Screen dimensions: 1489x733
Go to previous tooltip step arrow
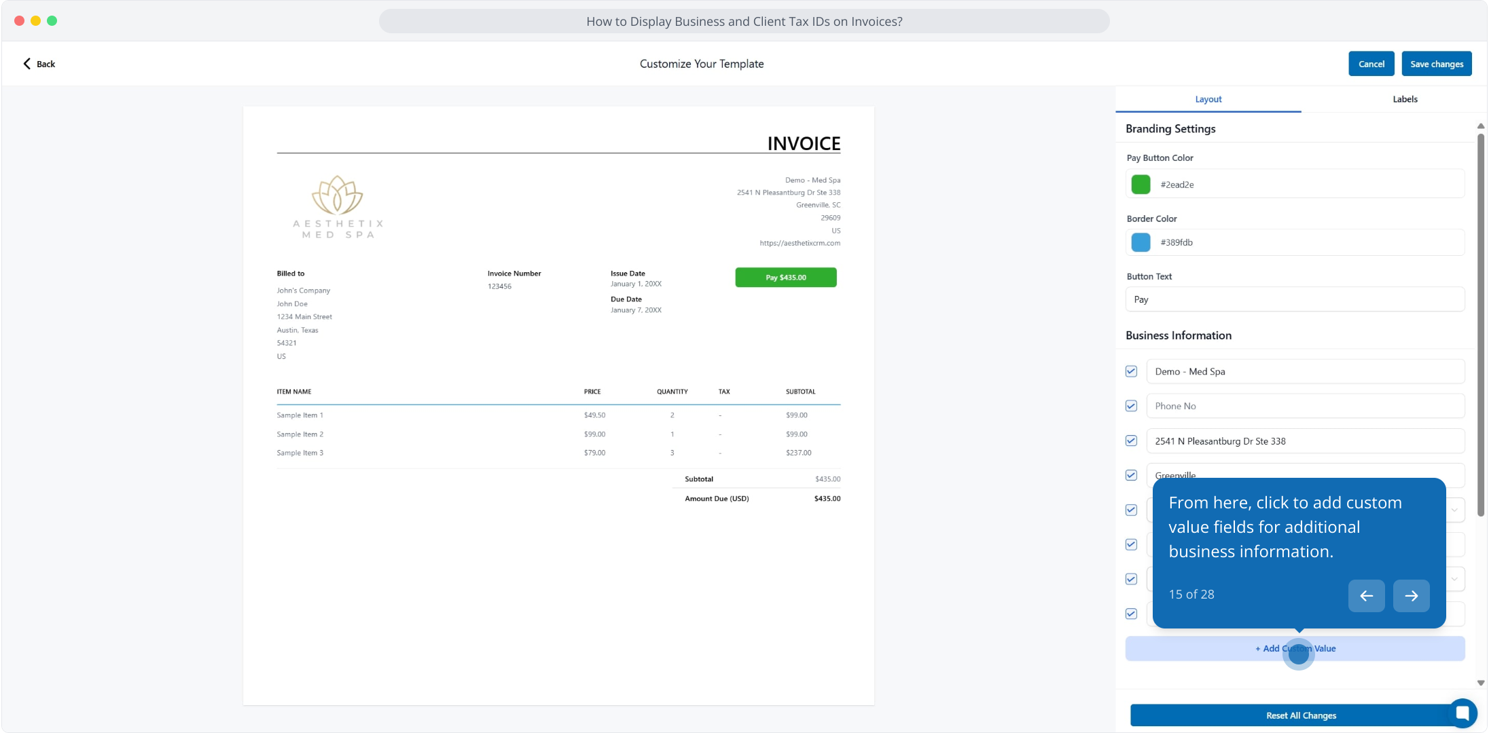(1366, 596)
